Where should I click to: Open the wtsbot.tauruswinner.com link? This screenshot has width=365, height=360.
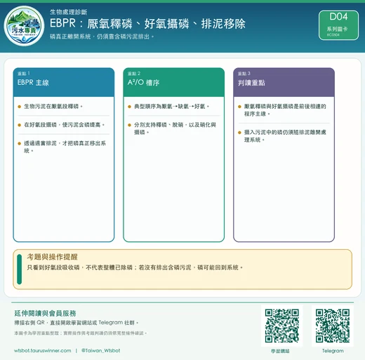coord(43,351)
